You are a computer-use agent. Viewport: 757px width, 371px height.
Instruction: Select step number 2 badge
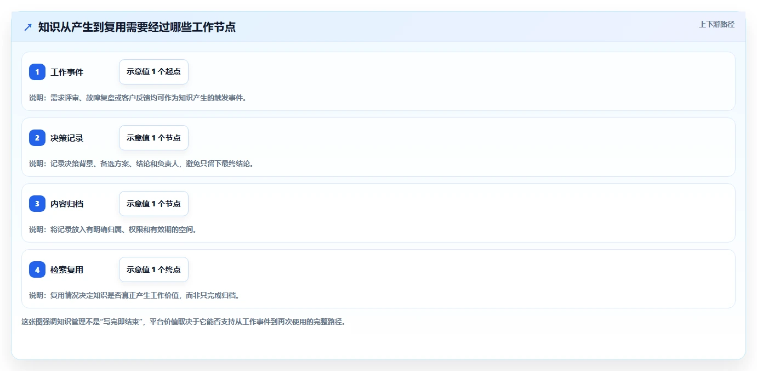(x=37, y=138)
